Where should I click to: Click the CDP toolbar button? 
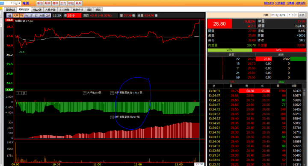tap(48, 15)
